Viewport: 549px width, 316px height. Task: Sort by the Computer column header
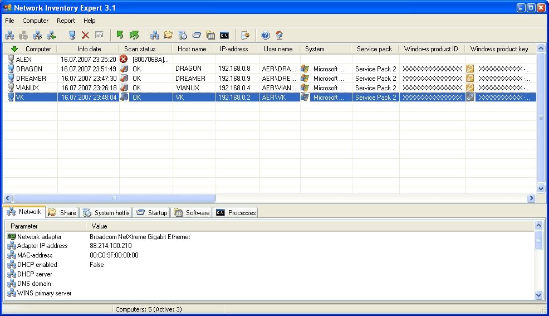pyautogui.click(x=38, y=49)
